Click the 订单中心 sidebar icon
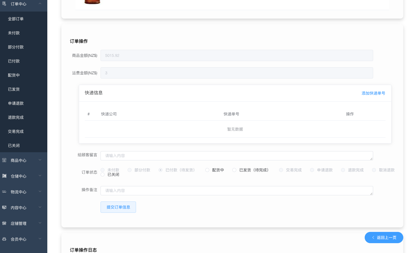The width and height of the screenshot is (412, 253). coord(4,4)
